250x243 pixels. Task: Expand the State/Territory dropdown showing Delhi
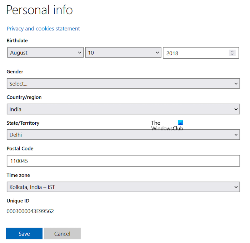(x=123, y=135)
